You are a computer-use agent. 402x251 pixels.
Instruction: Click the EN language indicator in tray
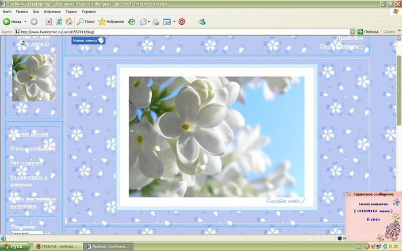coord(358,246)
